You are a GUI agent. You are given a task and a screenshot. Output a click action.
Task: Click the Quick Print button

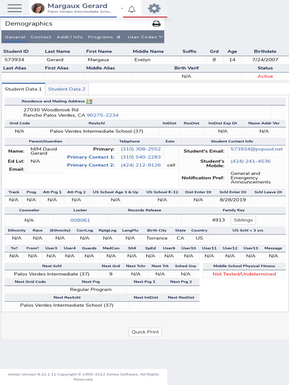click(145, 332)
